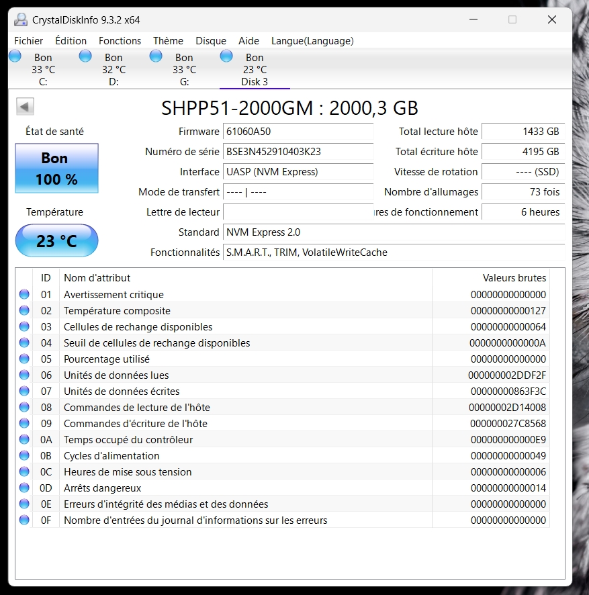The height and width of the screenshot is (595, 589).
Task: Click the Nom d'attribut column header
Action: (246, 278)
